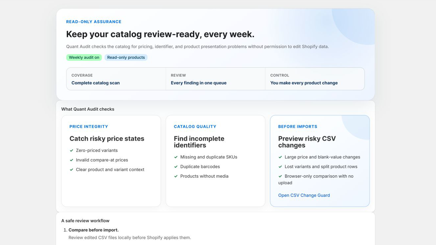Screen dimensions: 436x245
Task: Click checkmark beside Zero-priced variants
Action: 71,151
